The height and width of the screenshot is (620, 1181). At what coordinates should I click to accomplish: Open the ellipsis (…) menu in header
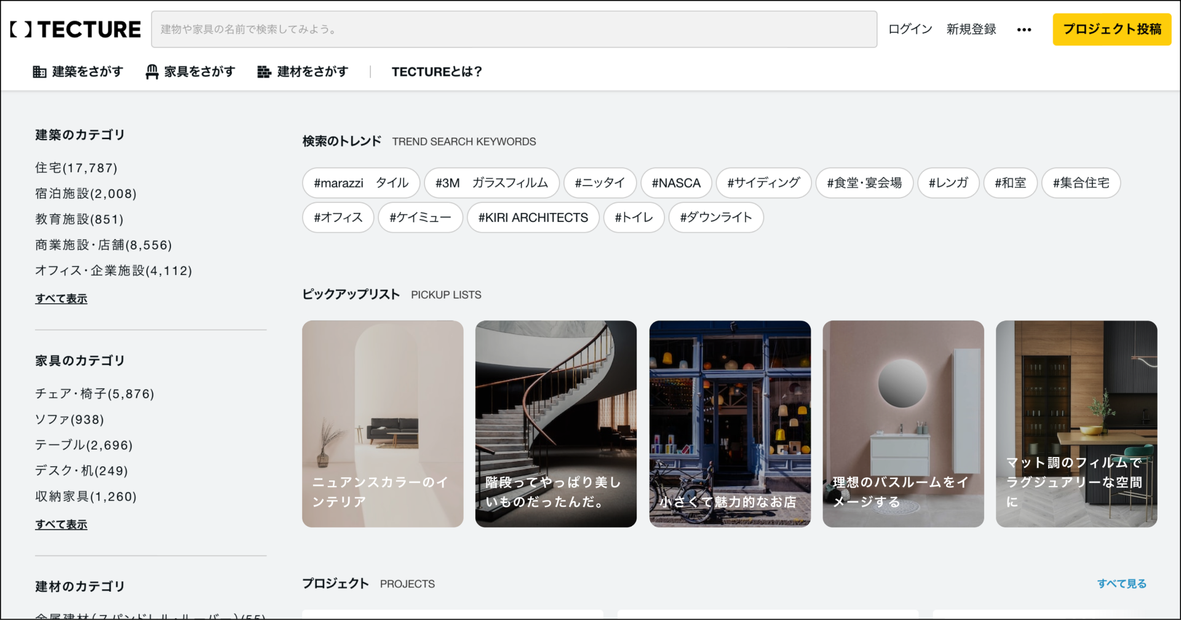click(x=1024, y=29)
